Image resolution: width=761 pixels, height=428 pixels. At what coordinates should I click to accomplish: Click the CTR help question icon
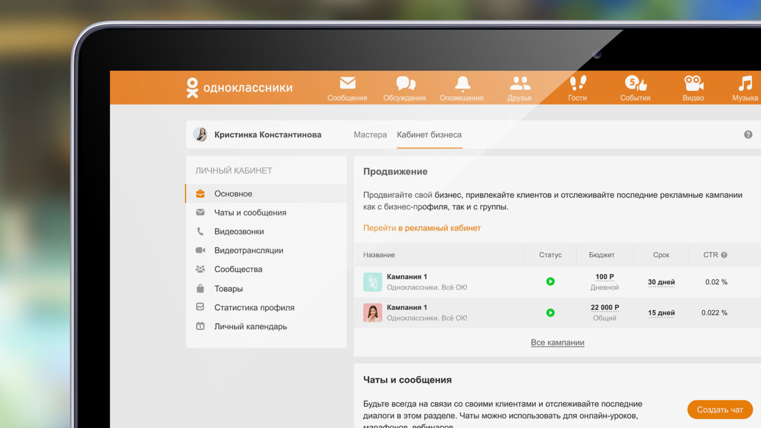pyautogui.click(x=724, y=255)
